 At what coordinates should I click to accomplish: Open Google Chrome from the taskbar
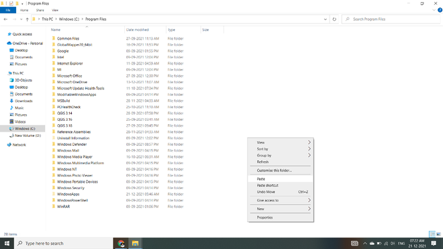[x=121, y=244]
